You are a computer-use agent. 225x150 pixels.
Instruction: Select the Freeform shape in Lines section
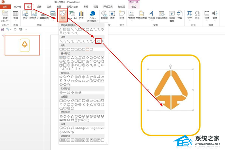pos(99,41)
